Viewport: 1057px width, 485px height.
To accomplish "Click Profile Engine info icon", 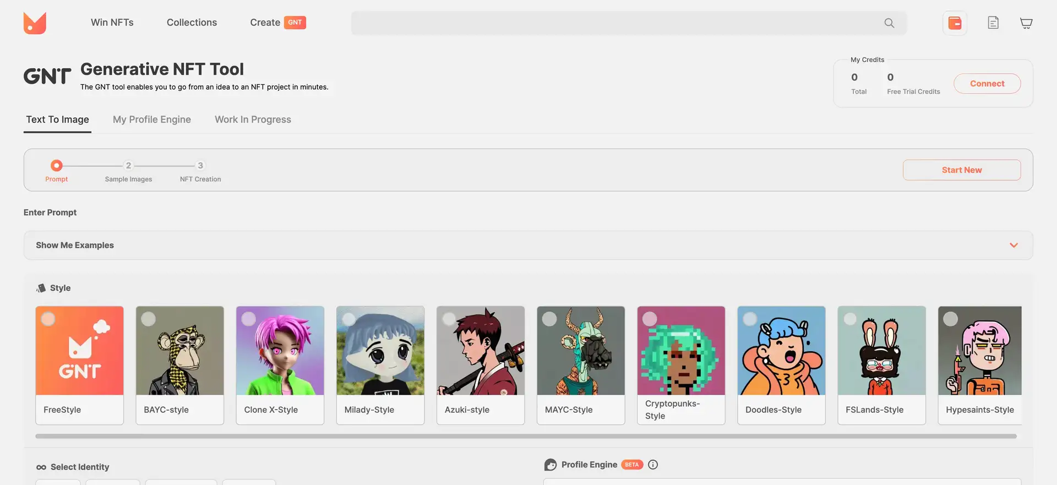I will coord(653,465).
